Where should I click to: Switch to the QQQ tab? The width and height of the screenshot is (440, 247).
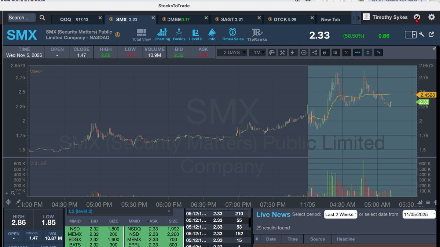click(77, 19)
